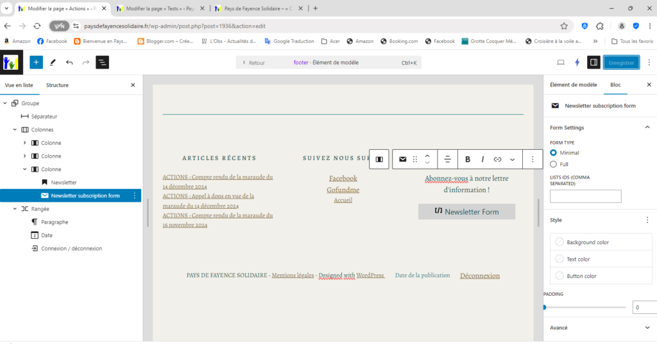Select the Minimal form type radio
657x344 pixels.
[x=554, y=153]
